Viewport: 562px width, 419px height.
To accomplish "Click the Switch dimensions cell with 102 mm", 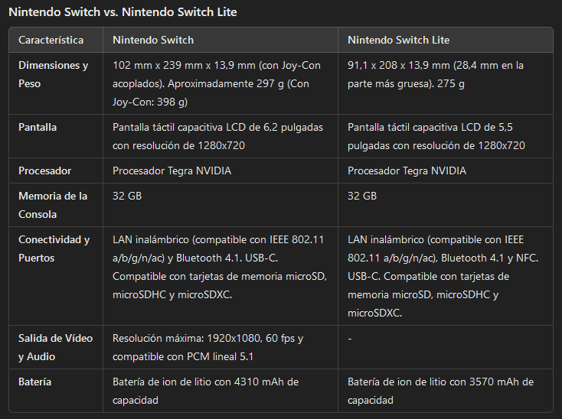I will (x=220, y=83).
